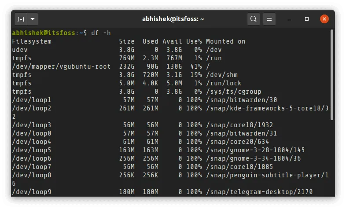This screenshot has height=209, width=346.
Task: Click the 41% usage value
Action: pos(196,66)
